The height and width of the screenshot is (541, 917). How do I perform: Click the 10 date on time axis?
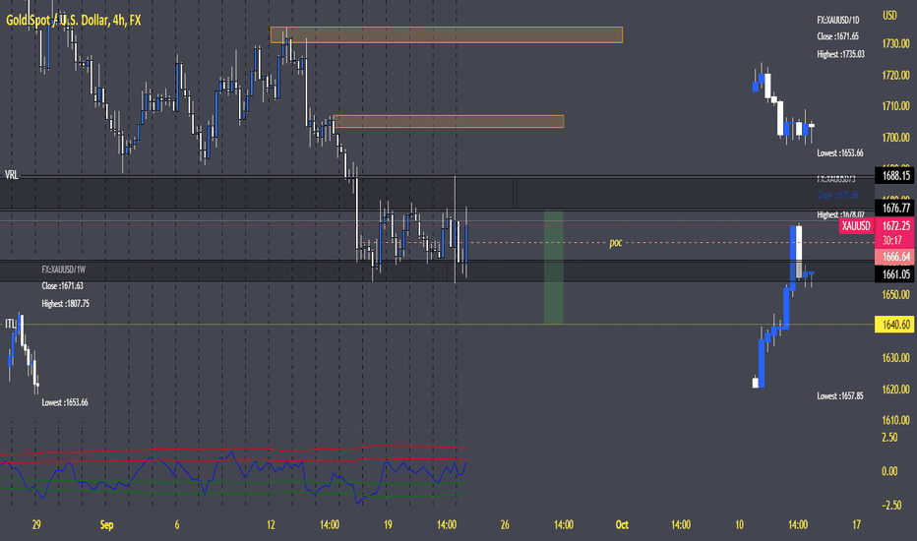pyautogui.click(x=739, y=524)
